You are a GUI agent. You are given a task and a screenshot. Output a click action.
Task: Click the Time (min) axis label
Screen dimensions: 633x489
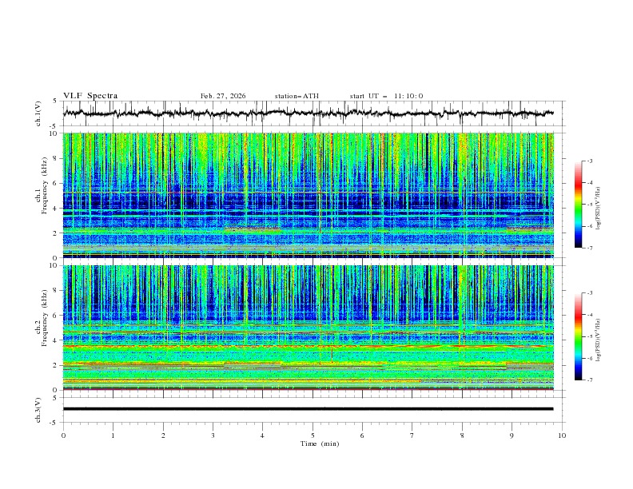319,443
